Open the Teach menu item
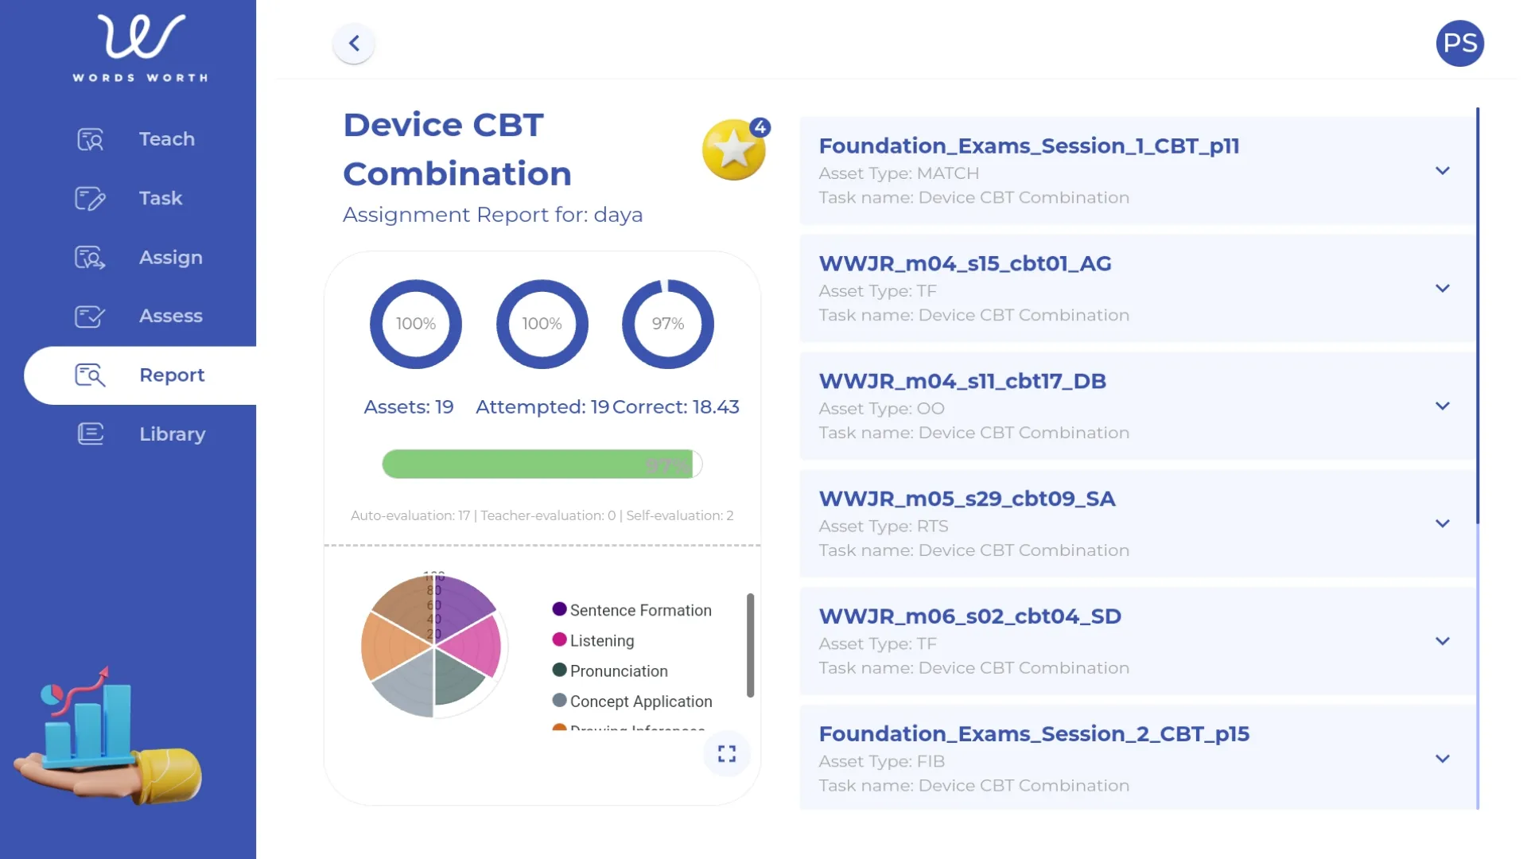Viewport: 1527px width, 859px height. click(x=167, y=139)
